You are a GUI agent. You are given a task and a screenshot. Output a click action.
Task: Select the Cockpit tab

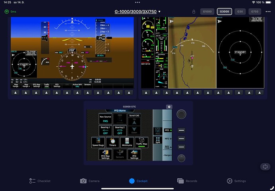(138, 181)
